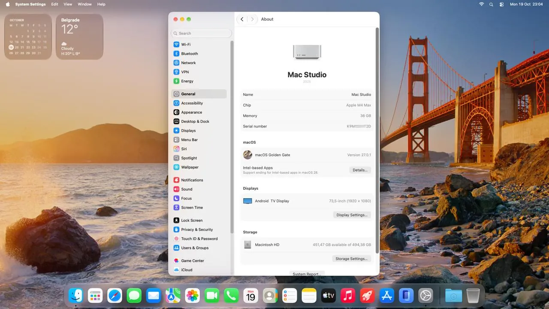Open Control Center in menu bar
Image resolution: width=549 pixels, height=309 pixels.
coord(501,4)
